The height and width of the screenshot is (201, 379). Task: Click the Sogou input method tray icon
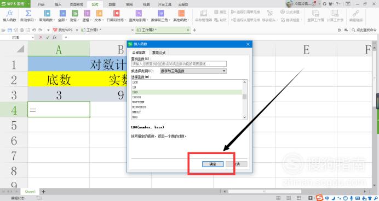tap(319, 198)
